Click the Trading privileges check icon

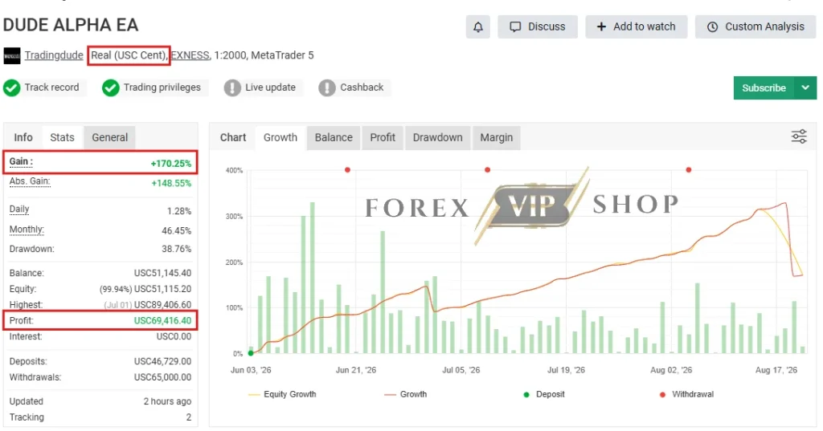tap(111, 87)
